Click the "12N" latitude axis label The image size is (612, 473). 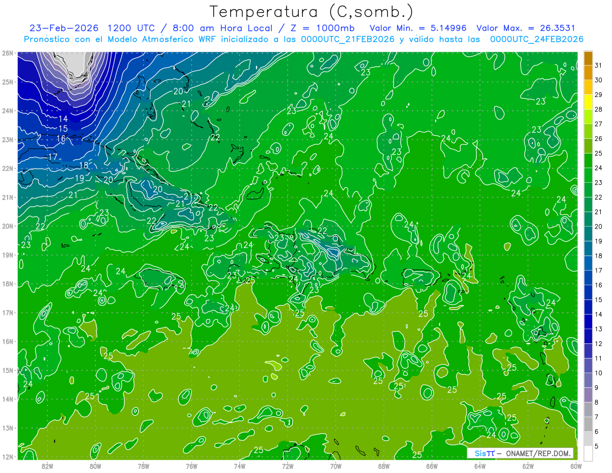(x=8, y=457)
